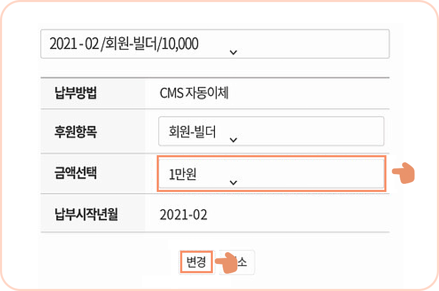Image resolution: width=439 pixels, height=291 pixels.
Task: Open the 회원-빌더 sponsorship item dropdown
Action: (x=271, y=131)
